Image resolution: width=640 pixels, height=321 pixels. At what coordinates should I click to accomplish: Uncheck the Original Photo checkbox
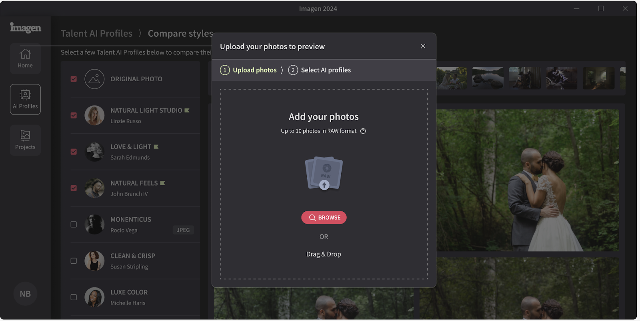point(74,79)
